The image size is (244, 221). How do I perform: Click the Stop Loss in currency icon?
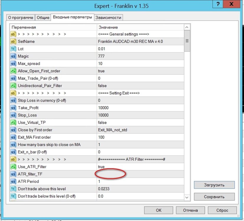click(13, 100)
